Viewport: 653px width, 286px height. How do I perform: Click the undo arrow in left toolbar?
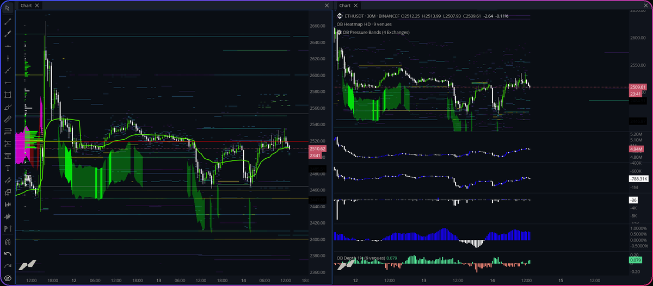[x=8, y=254]
